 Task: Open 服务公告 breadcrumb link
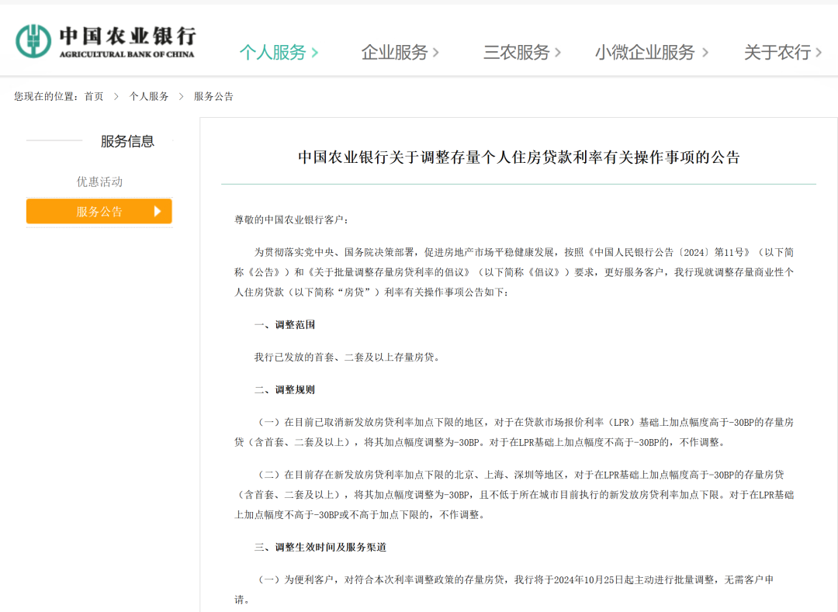[213, 97]
